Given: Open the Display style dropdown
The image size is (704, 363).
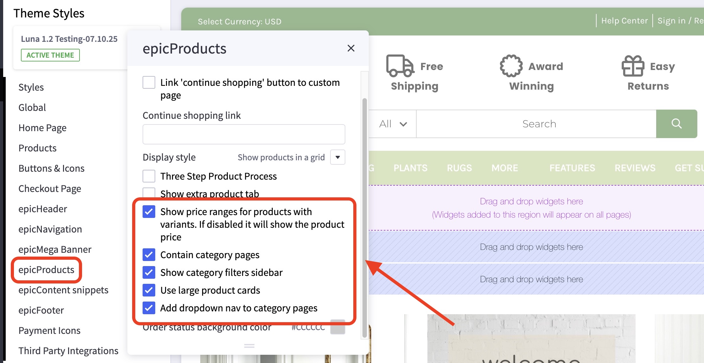Looking at the screenshot, I should pyautogui.click(x=337, y=157).
